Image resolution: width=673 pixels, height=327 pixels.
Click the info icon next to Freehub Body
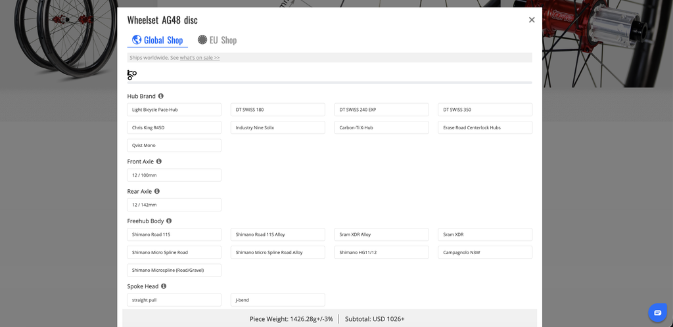[169, 221]
